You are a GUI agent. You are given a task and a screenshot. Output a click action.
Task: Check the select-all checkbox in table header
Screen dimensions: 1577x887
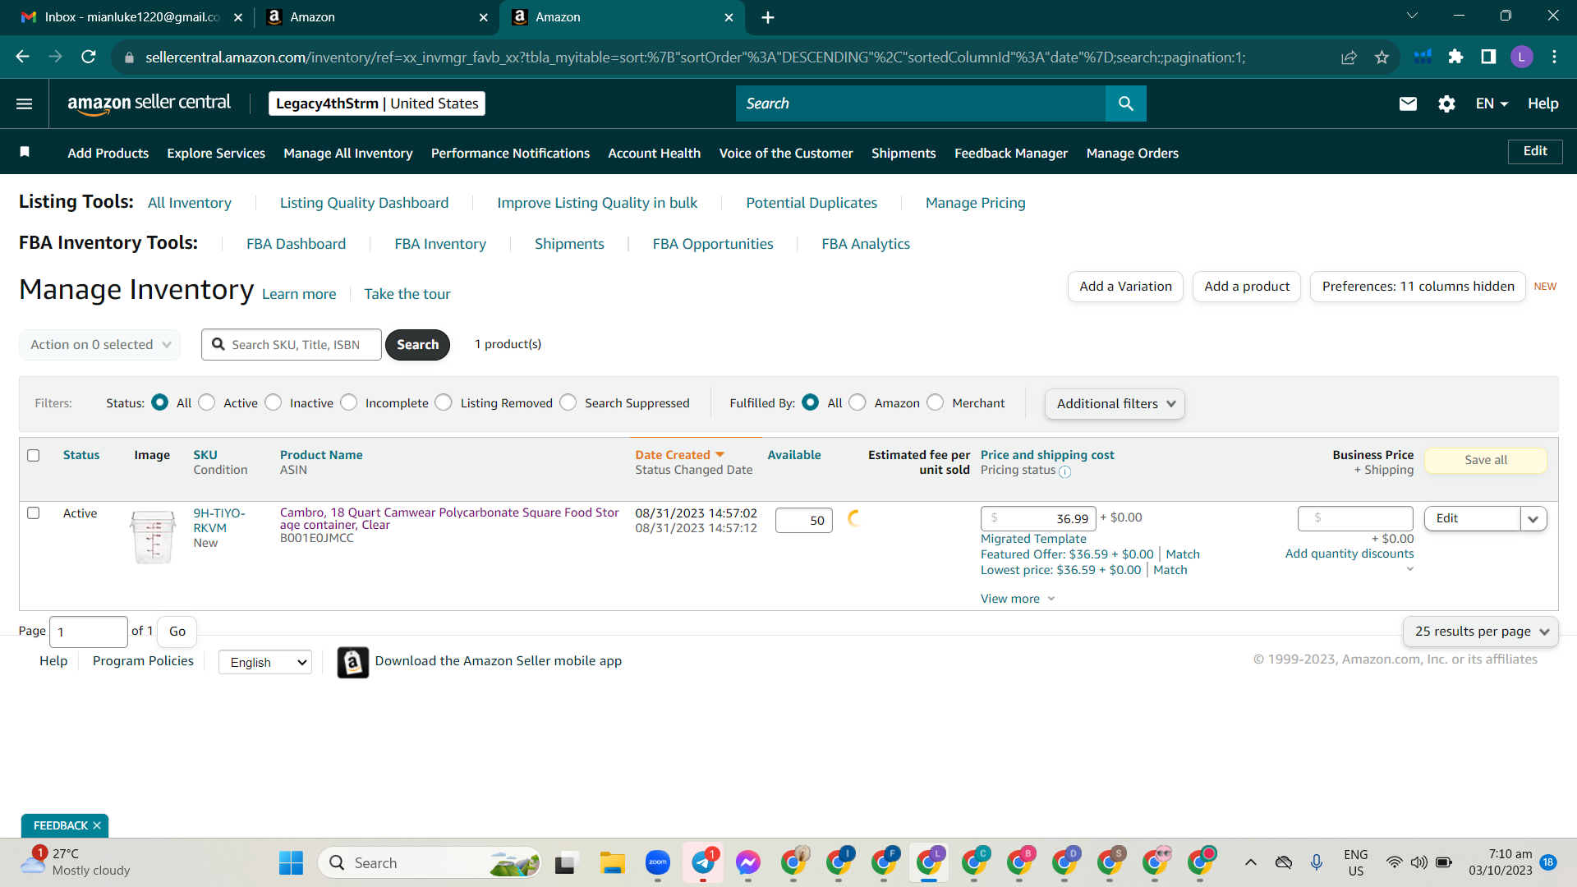coord(34,455)
